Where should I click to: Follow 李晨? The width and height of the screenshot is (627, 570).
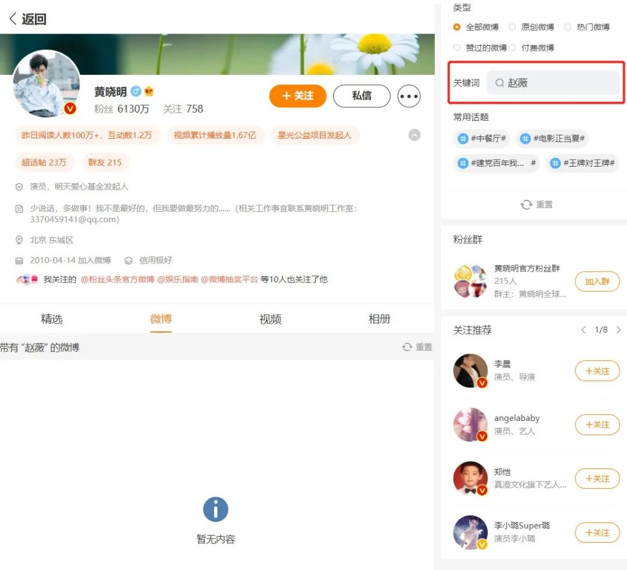pos(597,371)
